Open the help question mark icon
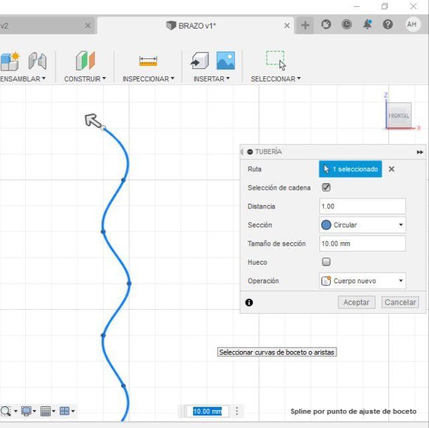429x428 pixels. coord(388,25)
